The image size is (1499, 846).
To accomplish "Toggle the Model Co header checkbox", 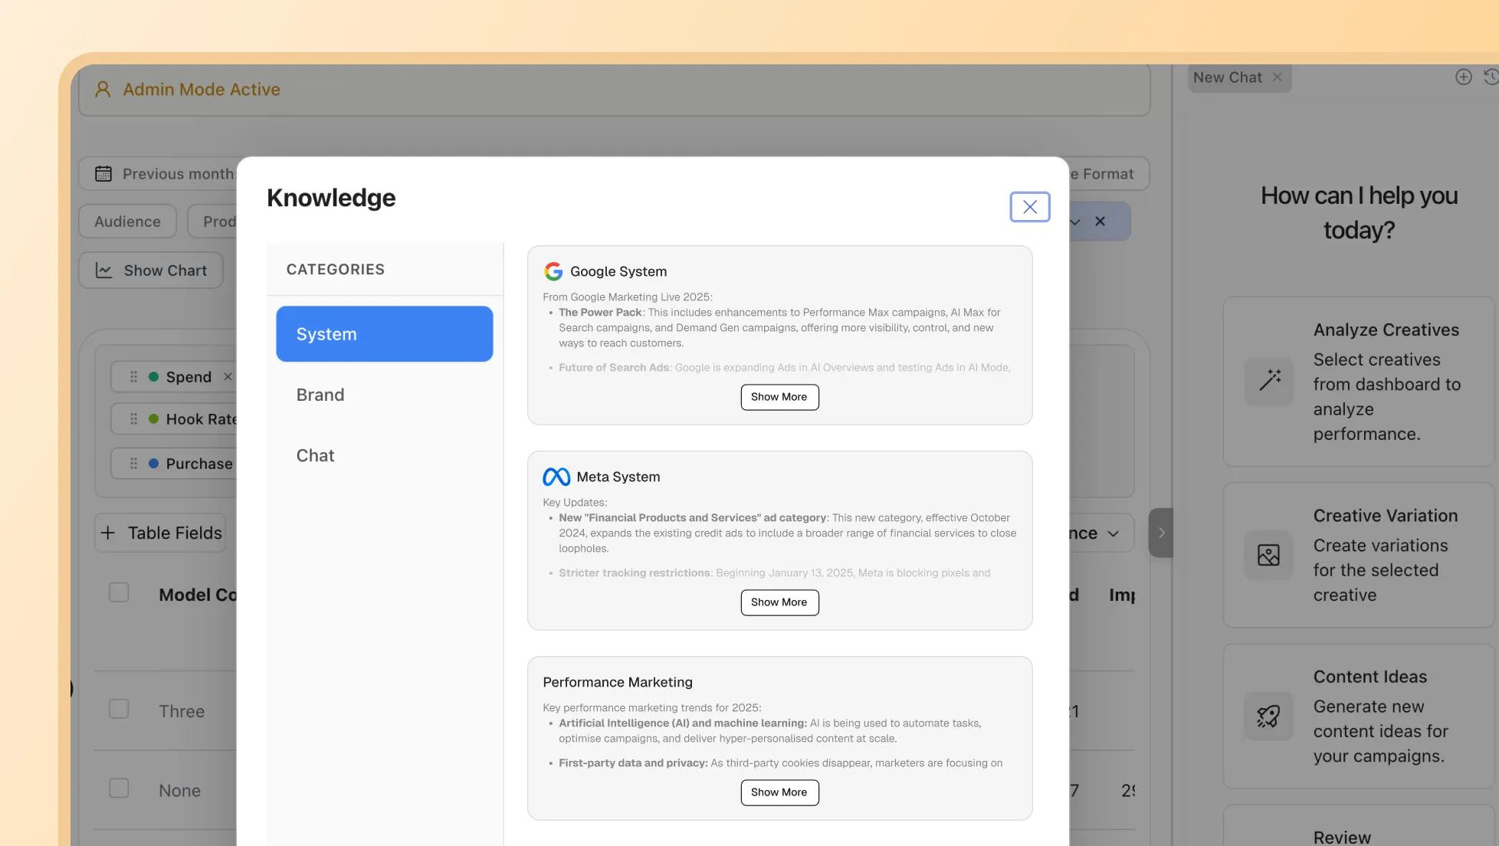I will point(119,592).
